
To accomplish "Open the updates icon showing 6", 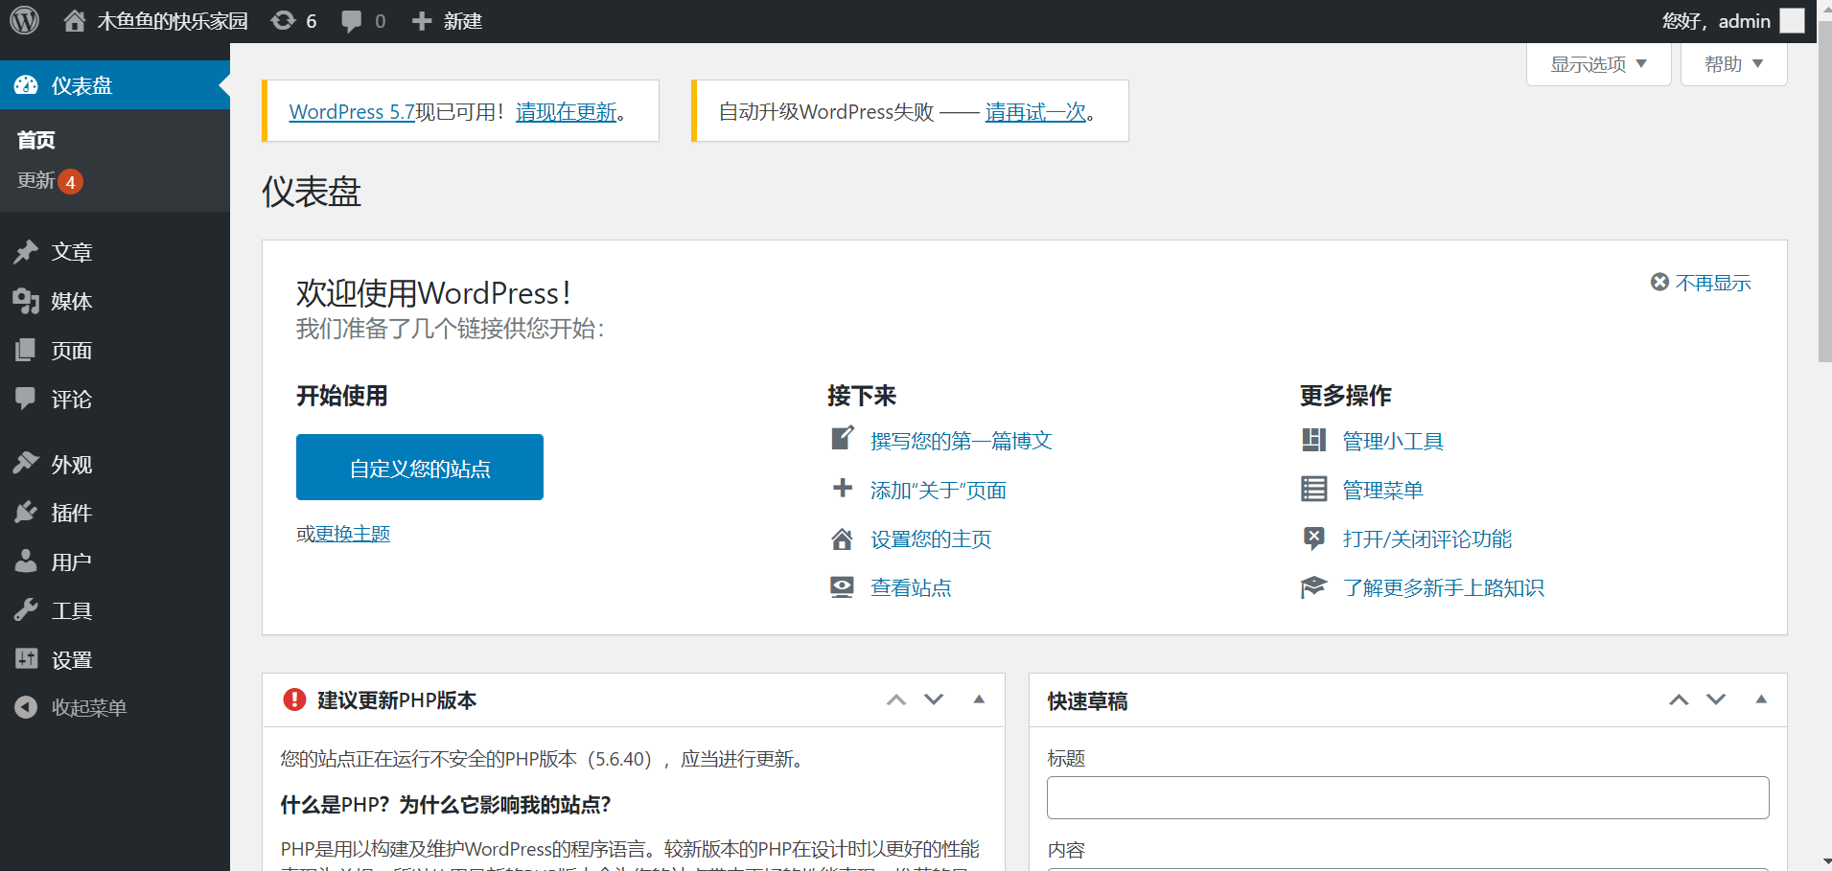I will click(x=283, y=20).
